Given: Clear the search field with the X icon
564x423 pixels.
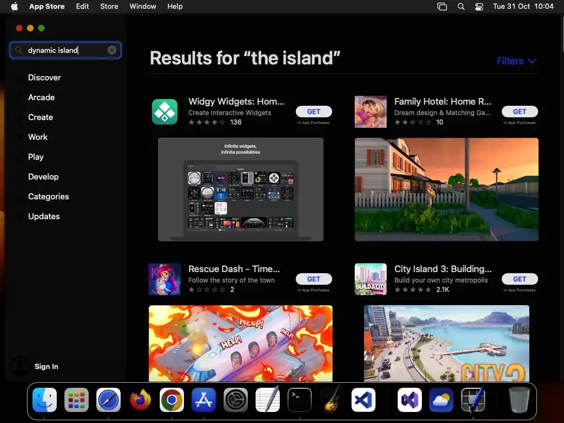Looking at the screenshot, I should (112, 50).
